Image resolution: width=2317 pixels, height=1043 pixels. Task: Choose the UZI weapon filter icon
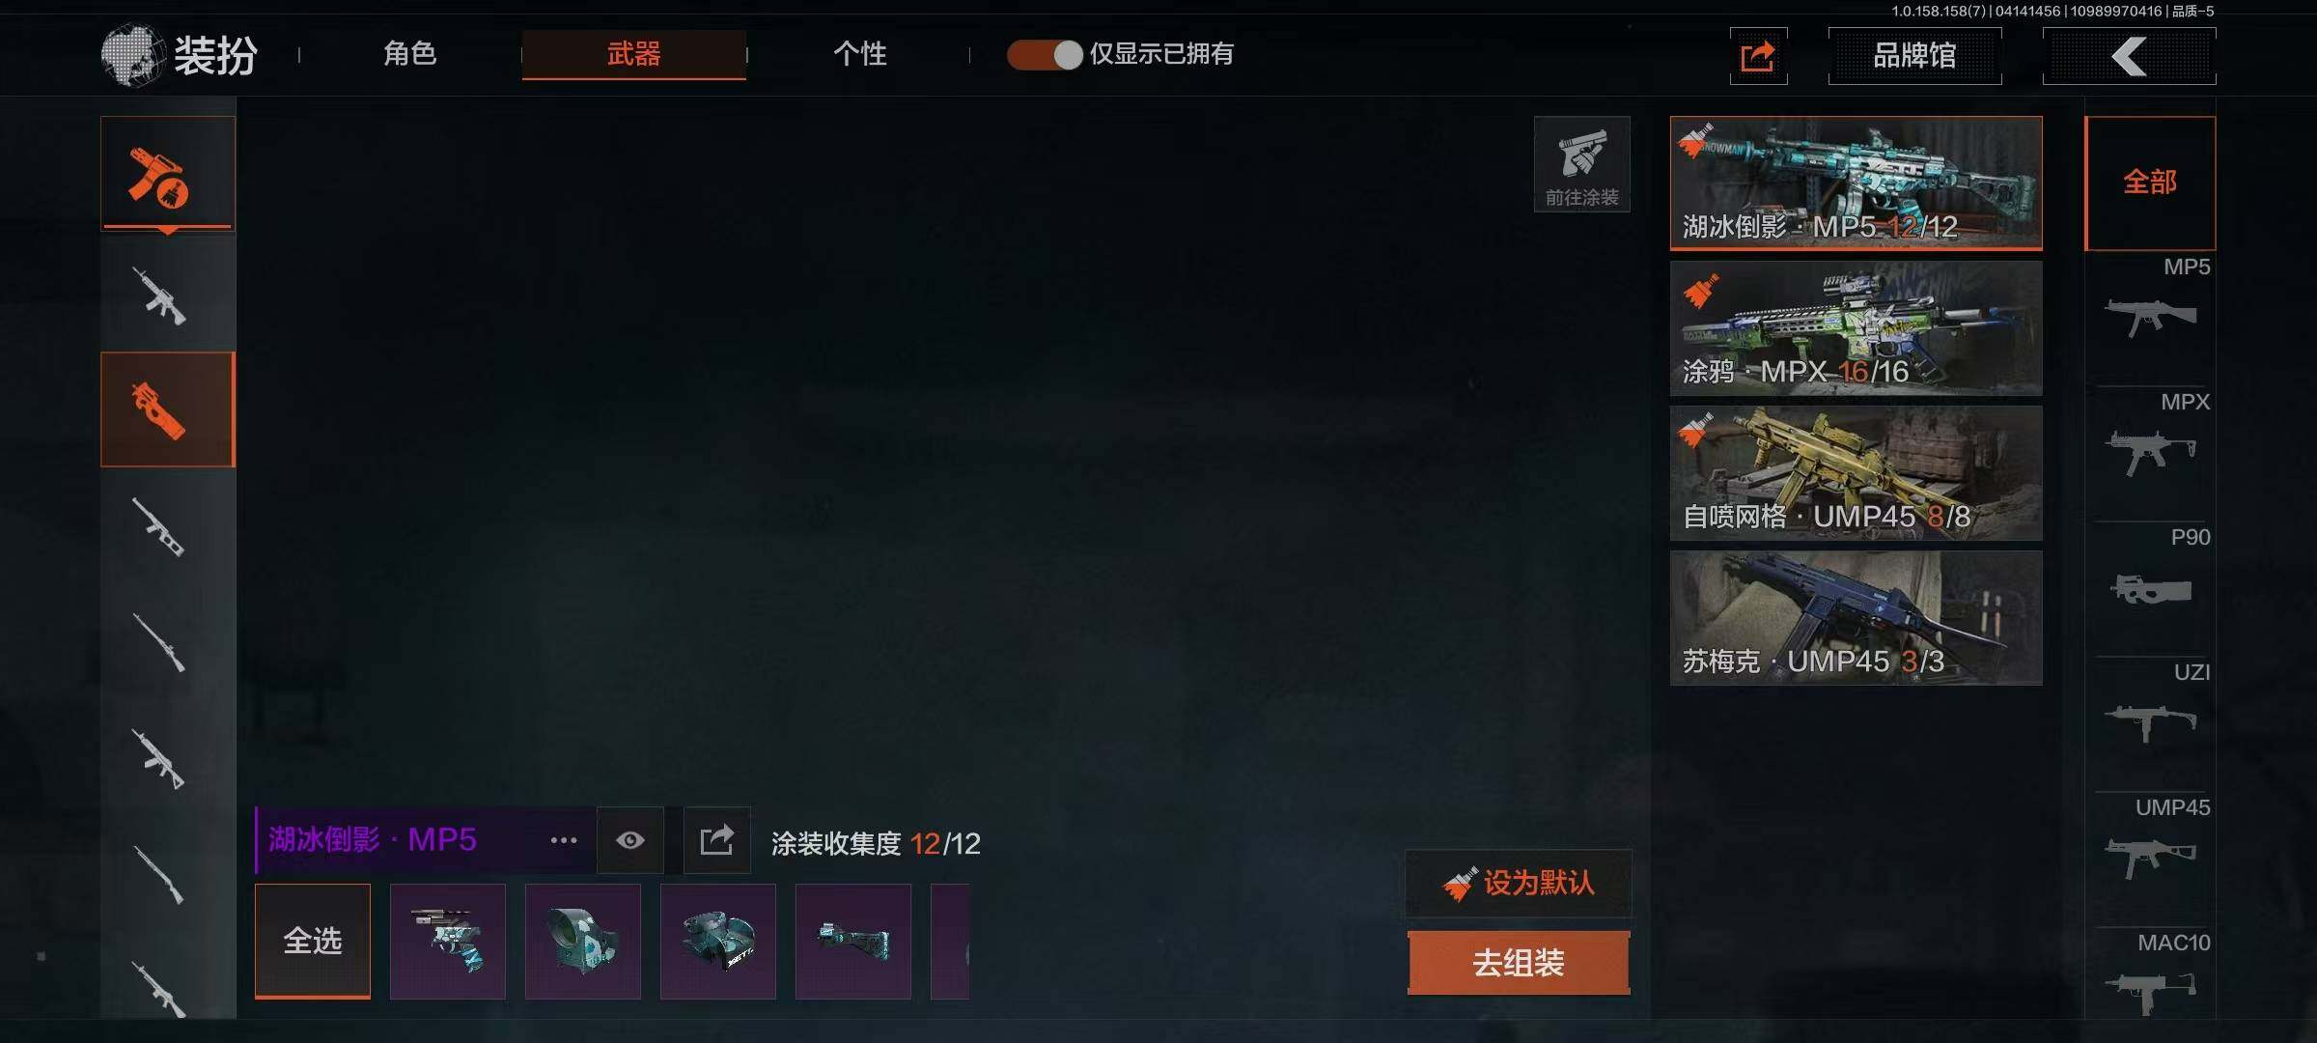coord(2151,723)
